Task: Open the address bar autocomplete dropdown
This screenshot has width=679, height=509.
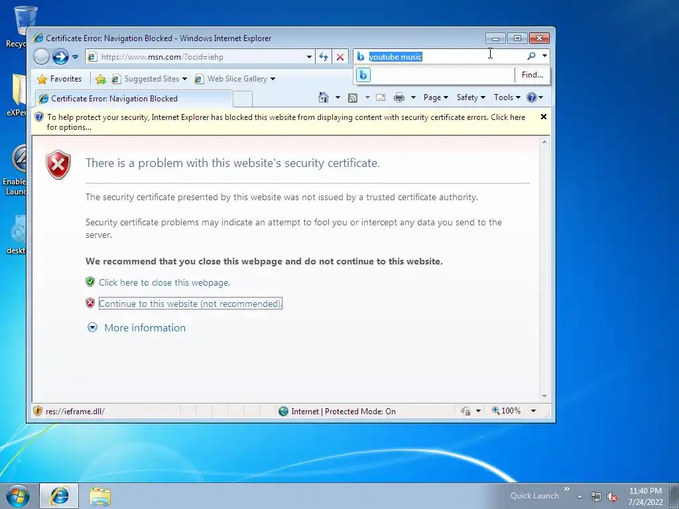Action: 309,57
